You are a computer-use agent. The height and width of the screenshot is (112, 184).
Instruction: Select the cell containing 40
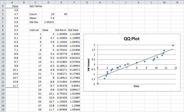[61, 14]
